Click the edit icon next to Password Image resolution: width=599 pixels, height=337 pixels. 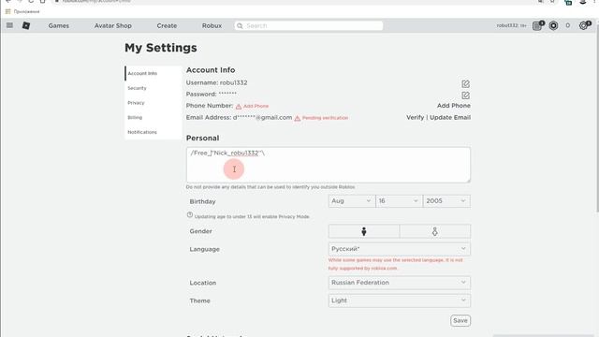465,95
